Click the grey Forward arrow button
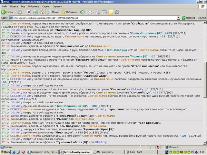This screenshot has width=207, height=155. (x=20, y=12)
